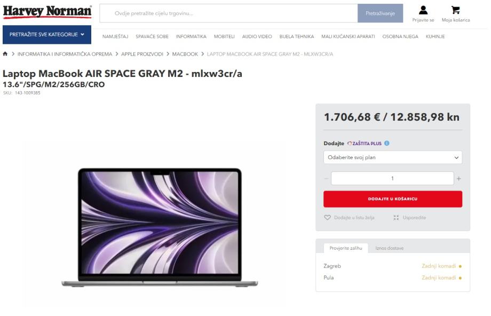This screenshot has height=316, width=491.
Task: Open the Bijela tehnika menu item
Action: point(297,36)
